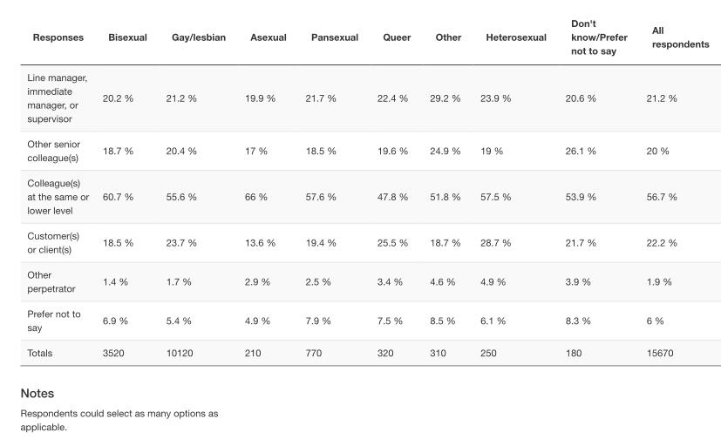The width and height of the screenshot is (721, 446).
Task: Select the Totals row label
Action: point(40,354)
